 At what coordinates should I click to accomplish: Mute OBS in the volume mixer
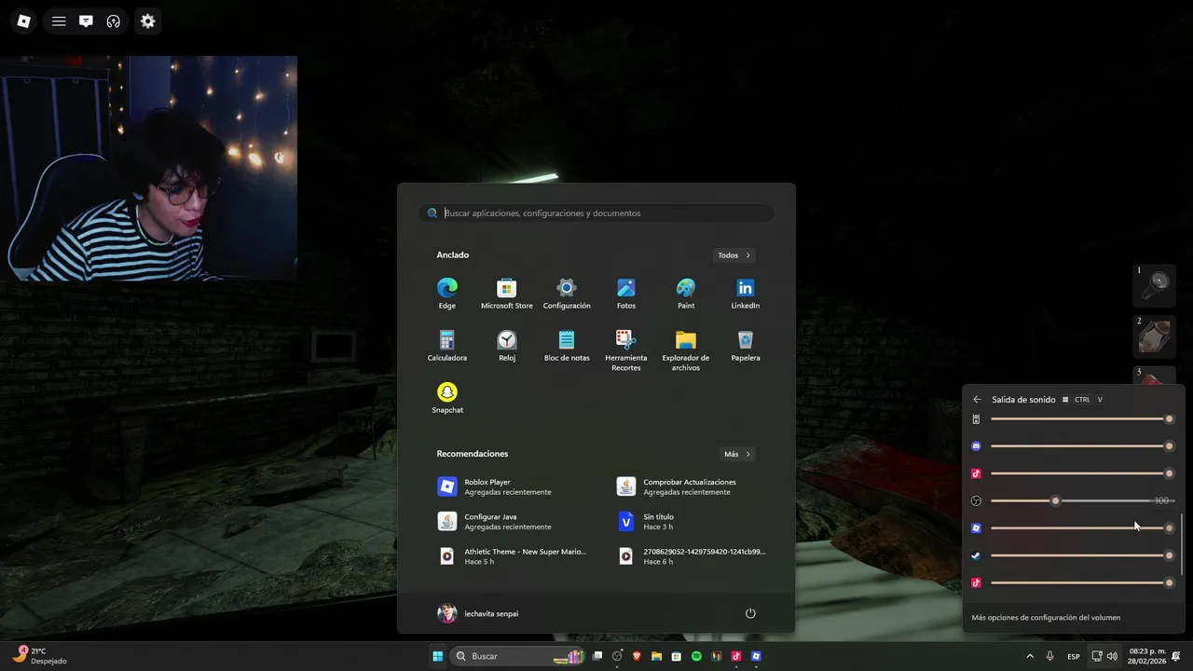coord(976,500)
